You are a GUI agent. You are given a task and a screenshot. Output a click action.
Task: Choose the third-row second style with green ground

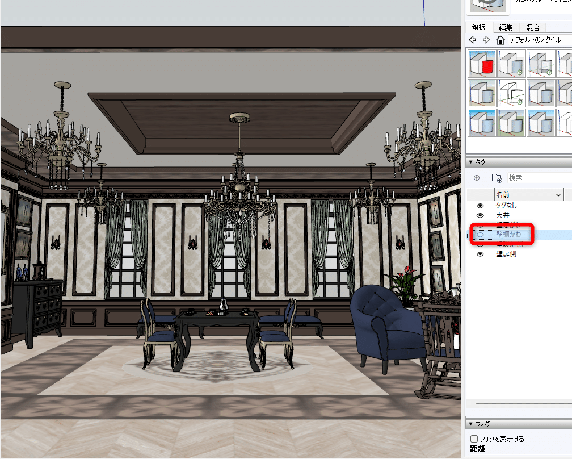point(511,123)
